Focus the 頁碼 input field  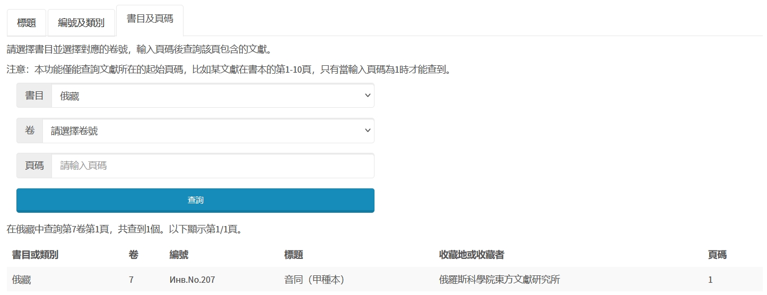point(213,166)
